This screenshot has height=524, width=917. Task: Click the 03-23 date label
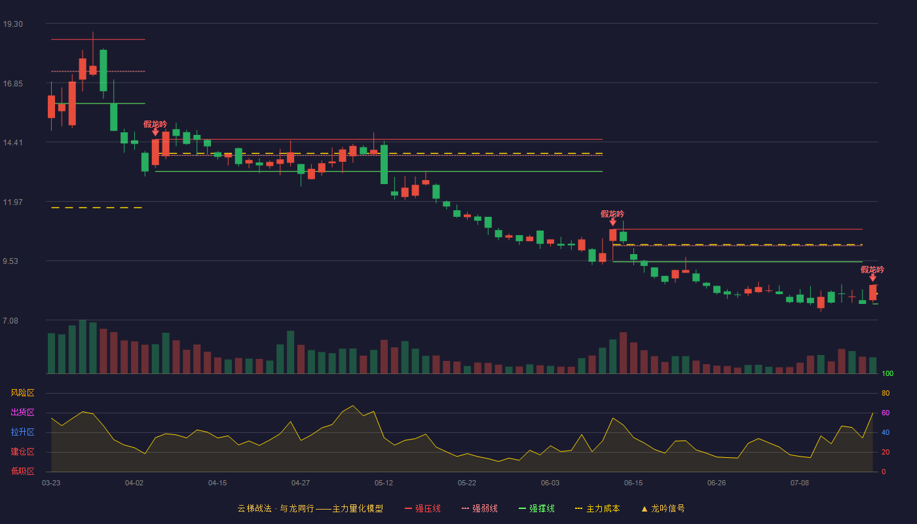click(x=51, y=483)
